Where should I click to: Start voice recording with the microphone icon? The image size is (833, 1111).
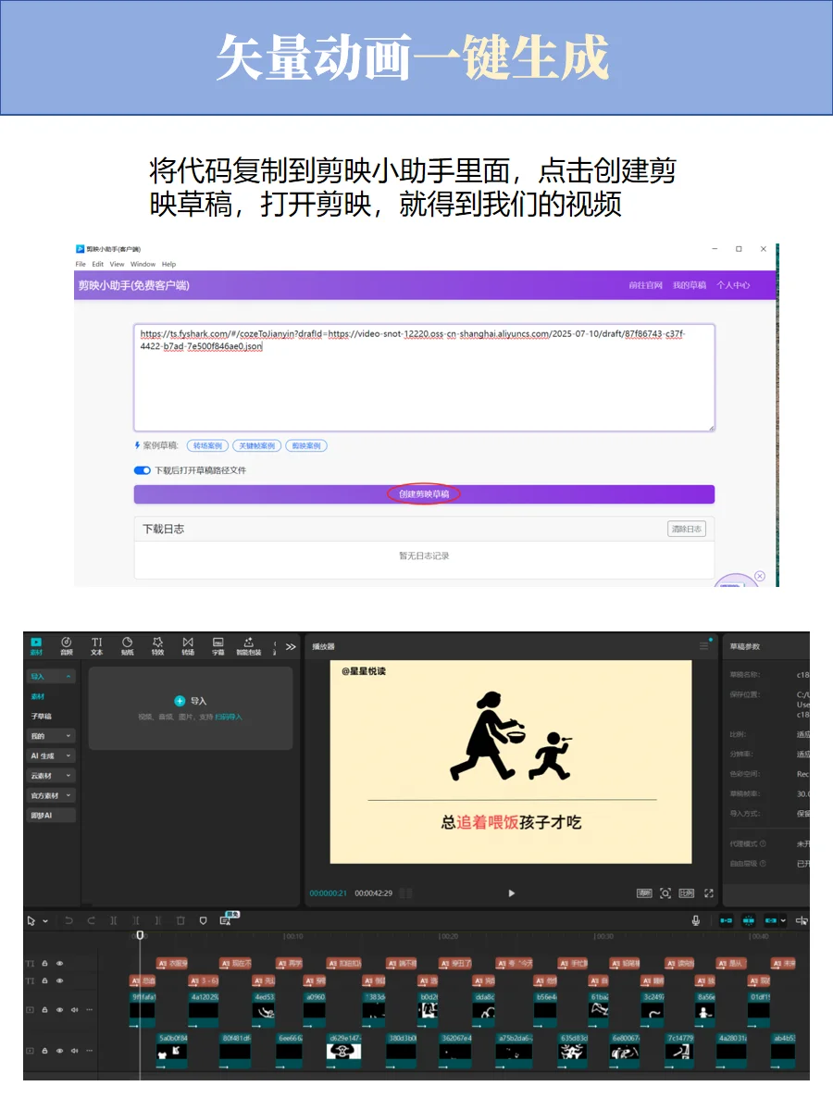coord(696,920)
